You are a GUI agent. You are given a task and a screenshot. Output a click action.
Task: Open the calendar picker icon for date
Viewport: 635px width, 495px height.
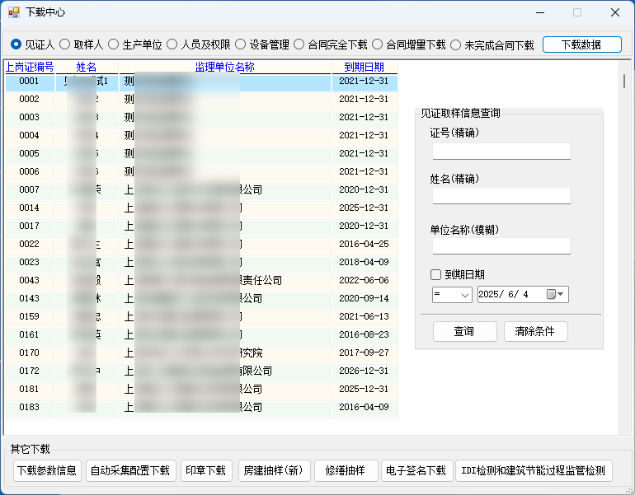[549, 295]
